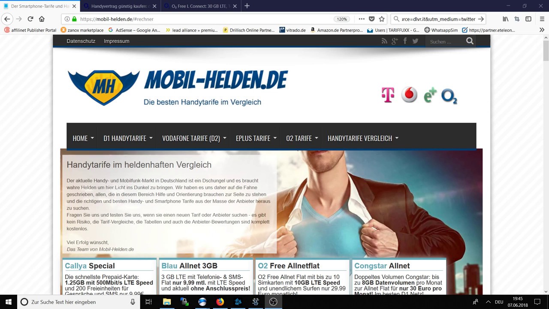The width and height of the screenshot is (549, 309).
Task: Reload the current page
Action: [x=30, y=19]
